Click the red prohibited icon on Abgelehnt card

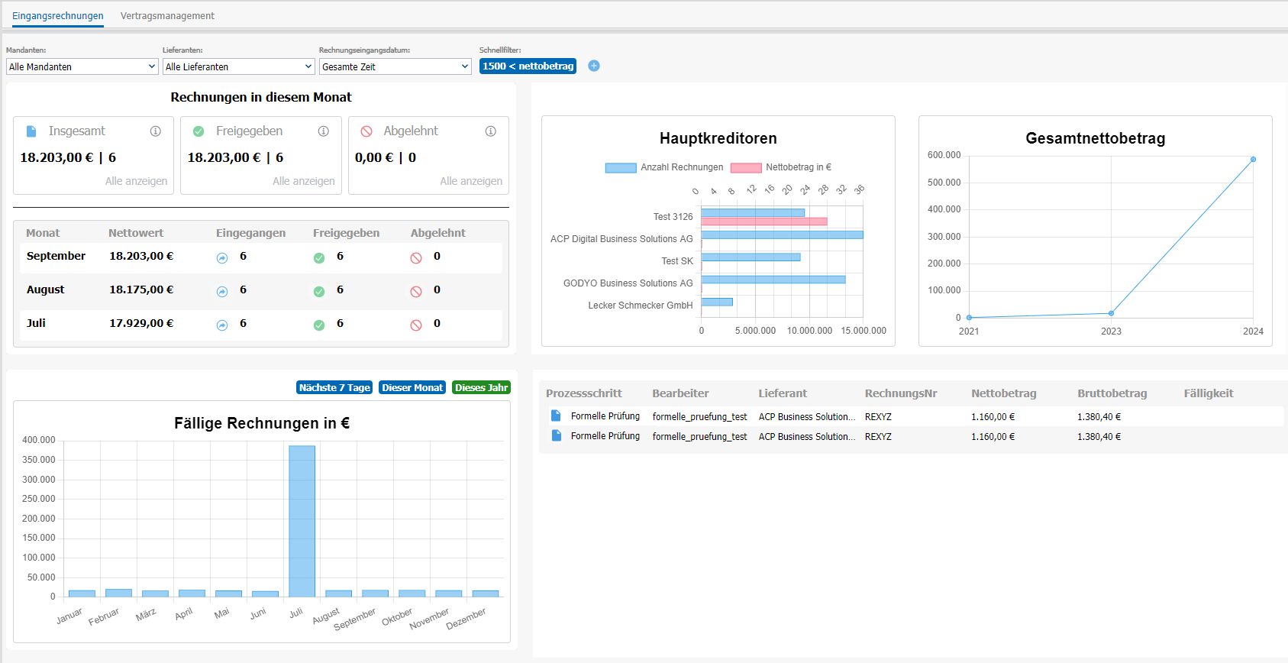coord(366,131)
